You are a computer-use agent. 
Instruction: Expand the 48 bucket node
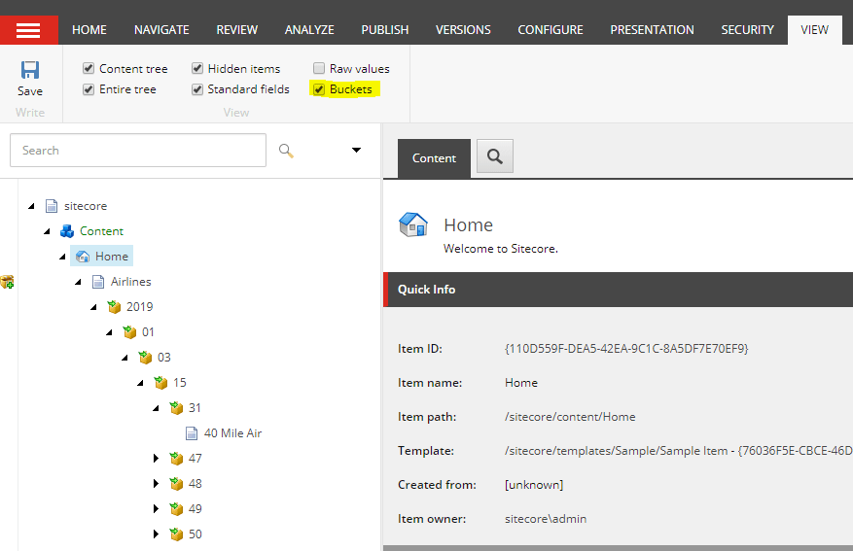[157, 484]
